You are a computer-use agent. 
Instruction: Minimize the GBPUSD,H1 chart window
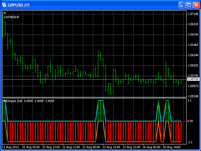point(182,5)
